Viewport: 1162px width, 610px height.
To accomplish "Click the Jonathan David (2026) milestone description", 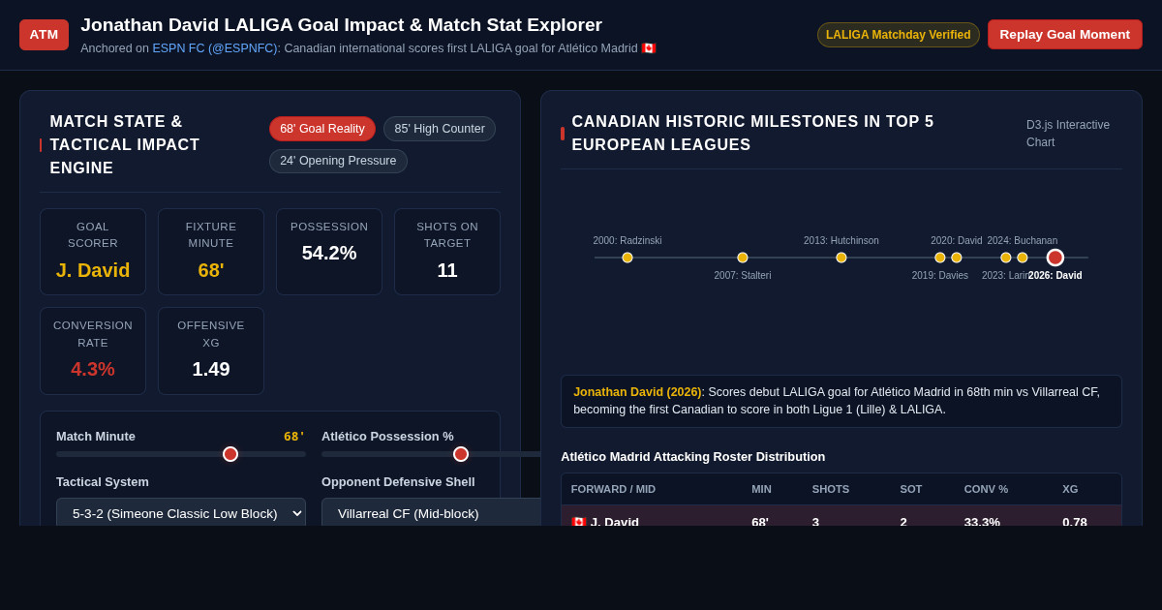I will [x=841, y=401].
